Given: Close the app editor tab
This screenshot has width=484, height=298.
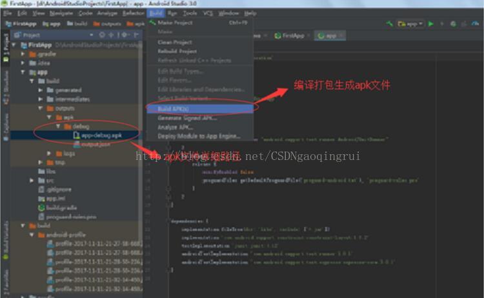Looking at the screenshot, I should [x=341, y=35].
